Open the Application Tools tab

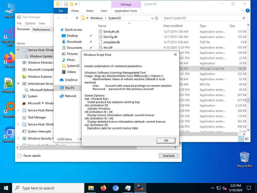tap(126, 11)
